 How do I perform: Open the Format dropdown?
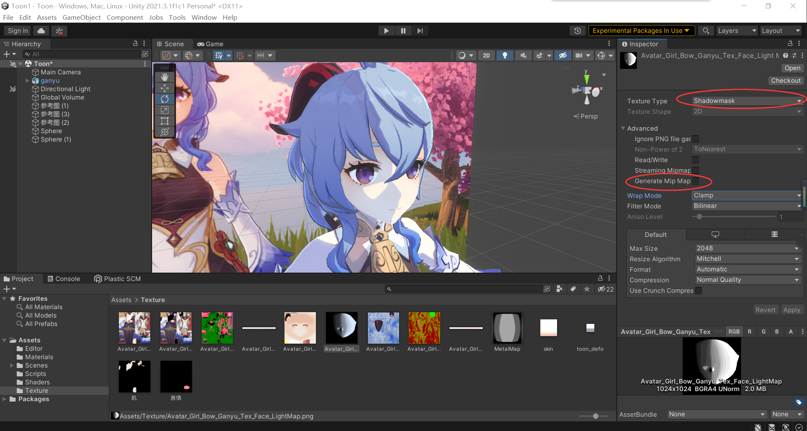coord(748,269)
